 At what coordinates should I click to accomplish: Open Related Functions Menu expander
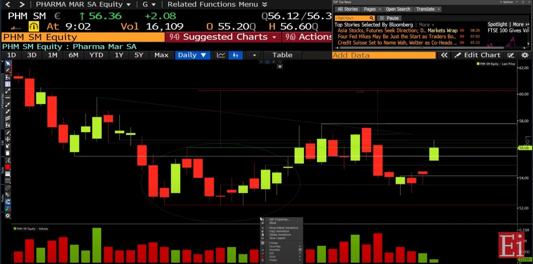click(217, 5)
